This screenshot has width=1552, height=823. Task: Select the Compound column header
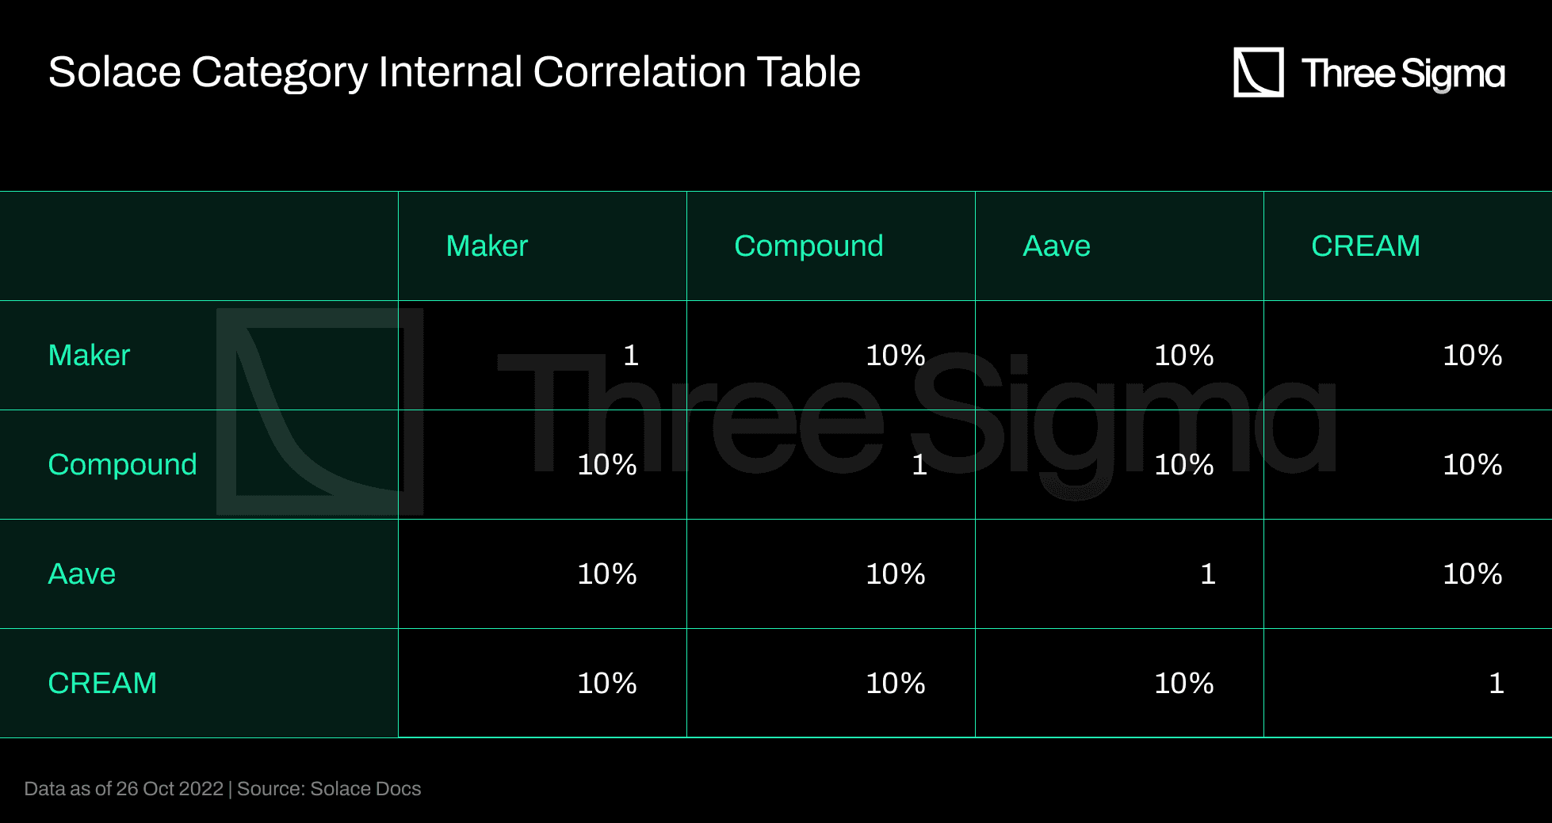click(808, 246)
